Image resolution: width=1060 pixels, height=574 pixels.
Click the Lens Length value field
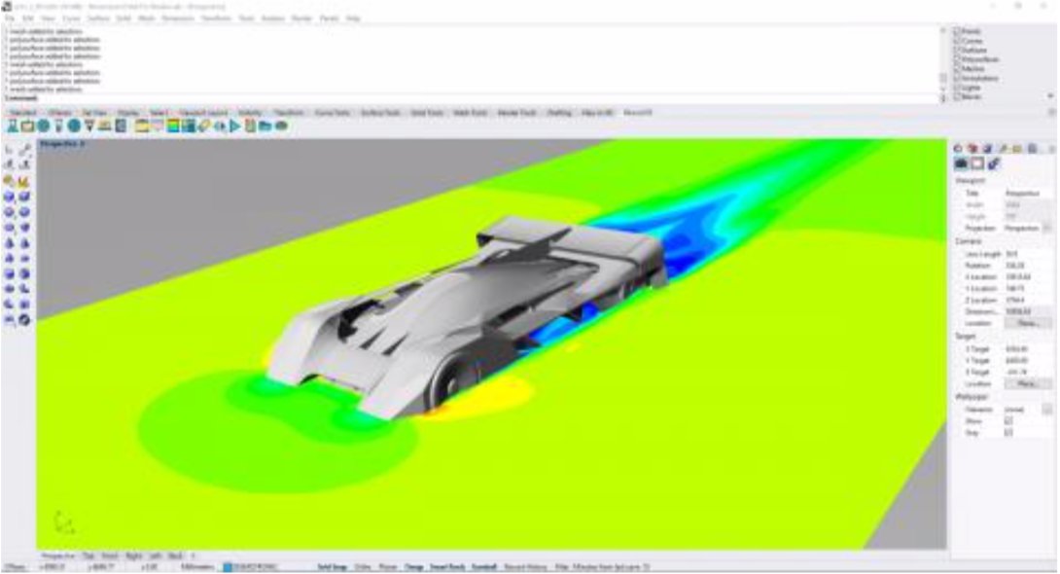(1027, 254)
